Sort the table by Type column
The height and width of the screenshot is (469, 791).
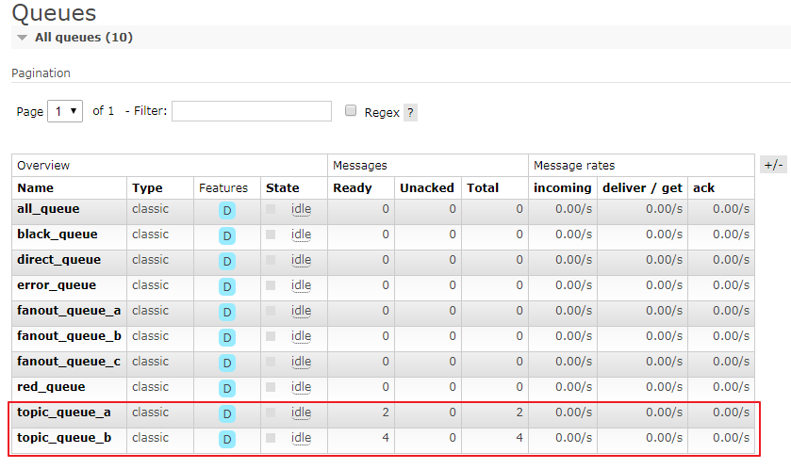pyautogui.click(x=147, y=188)
